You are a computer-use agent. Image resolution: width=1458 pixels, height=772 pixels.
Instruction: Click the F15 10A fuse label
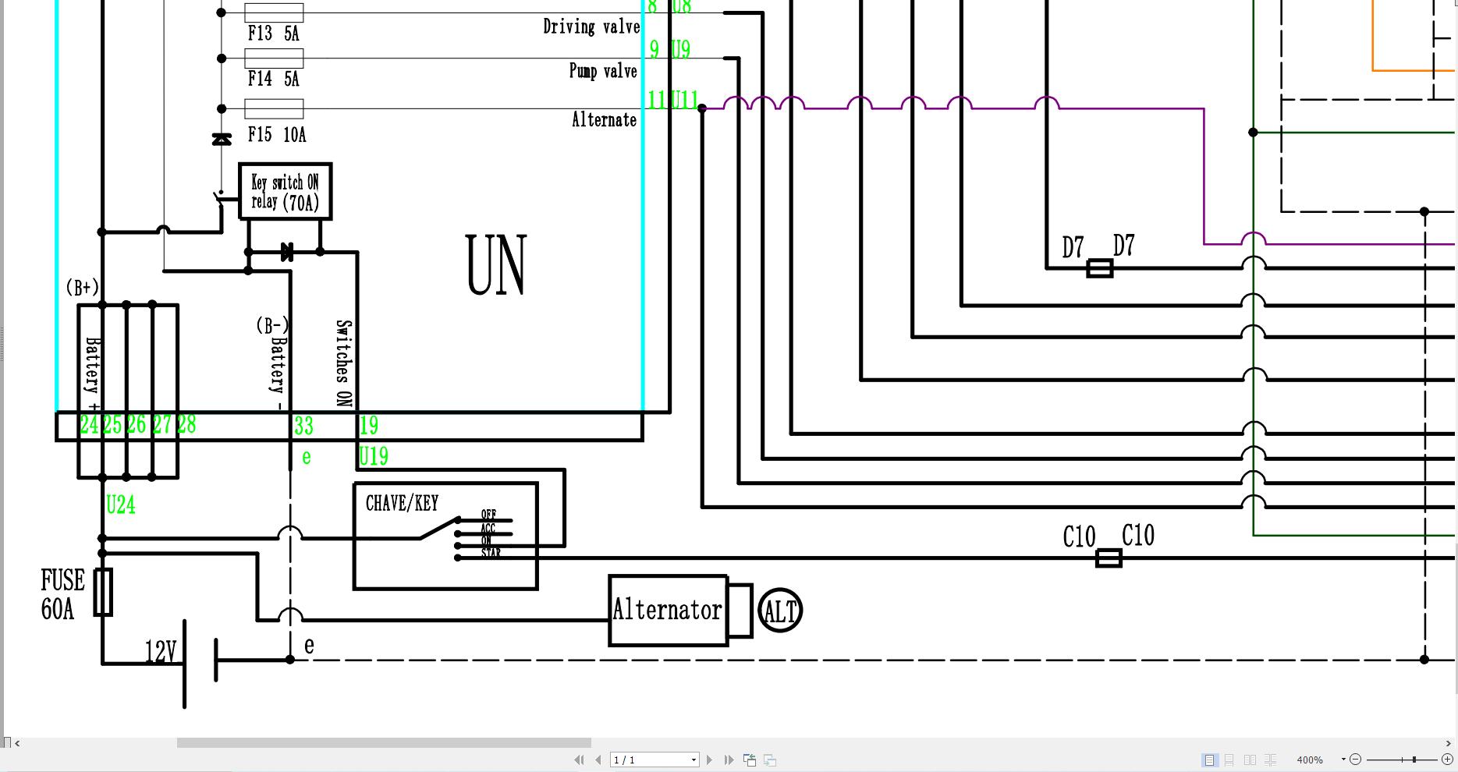(x=277, y=135)
